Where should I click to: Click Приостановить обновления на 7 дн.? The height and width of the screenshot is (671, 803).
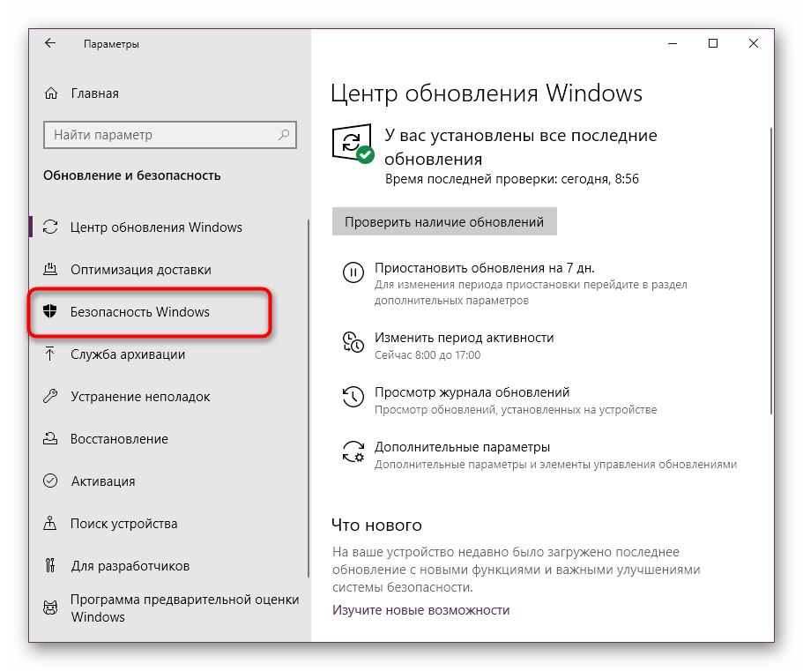(x=485, y=268)
